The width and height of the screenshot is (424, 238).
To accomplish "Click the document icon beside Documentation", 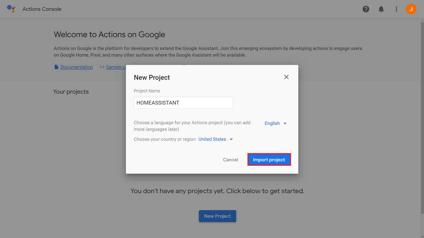I will [56, 67].
